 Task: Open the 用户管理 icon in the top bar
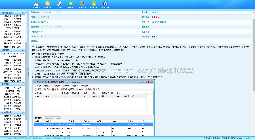point(82,4)
